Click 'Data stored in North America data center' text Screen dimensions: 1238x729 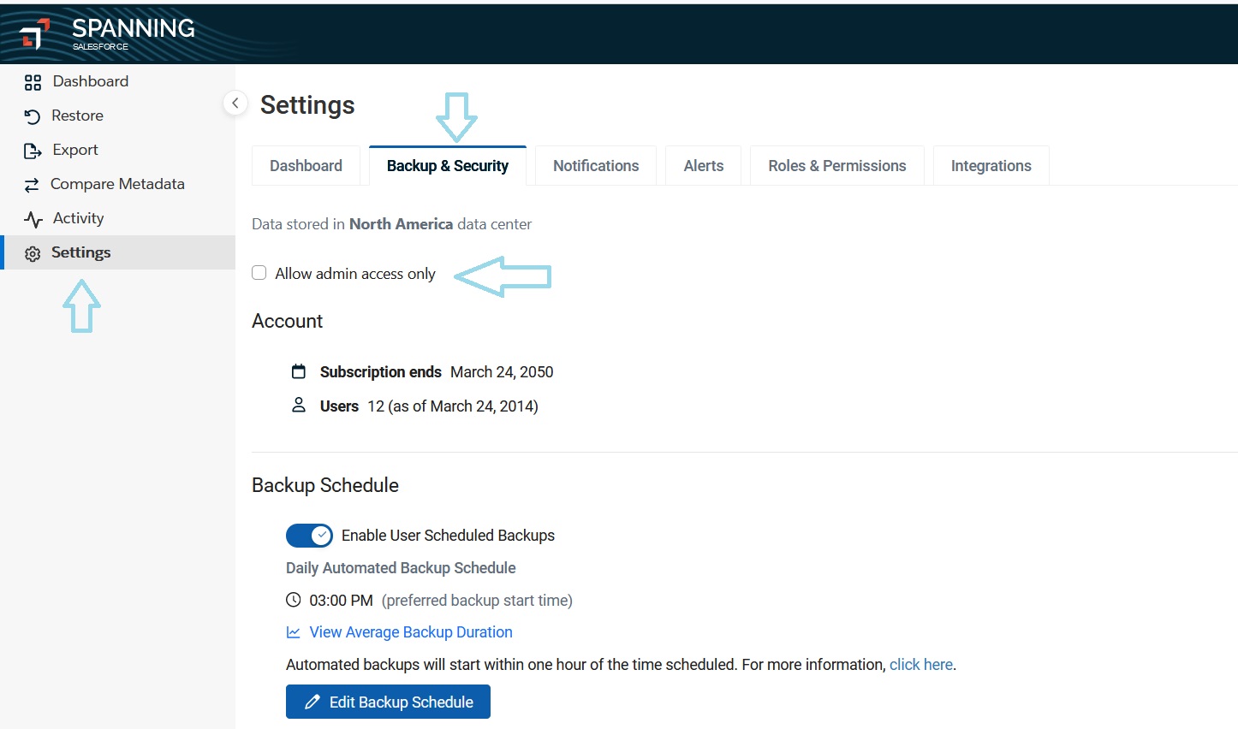tap(391, 224)
